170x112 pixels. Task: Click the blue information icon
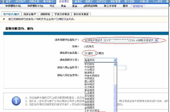[x=16, y=101]
